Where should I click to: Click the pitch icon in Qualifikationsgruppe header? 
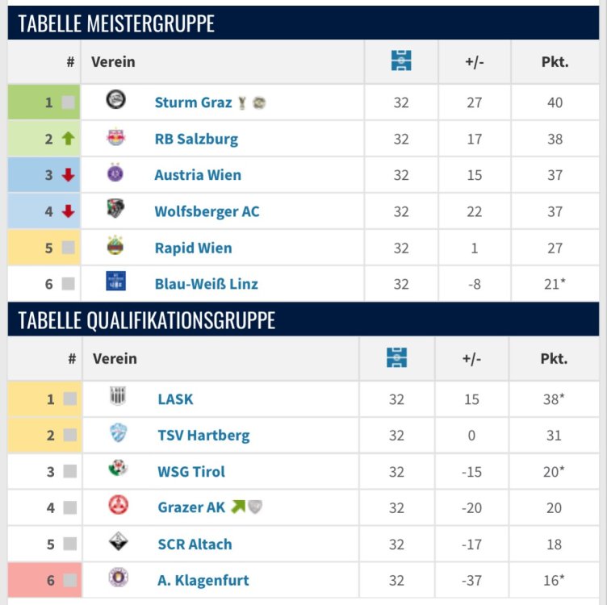click(397, 358)
